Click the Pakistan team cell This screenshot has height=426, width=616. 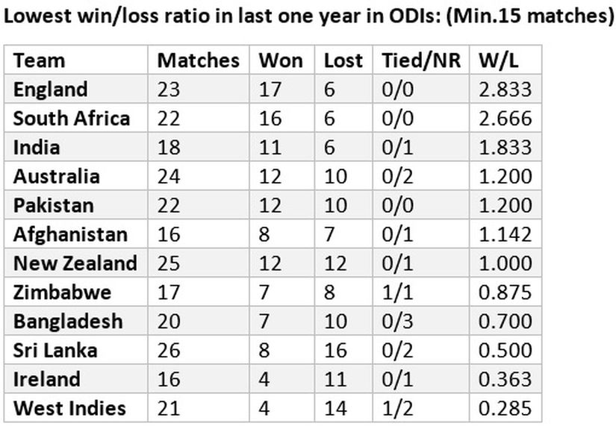click(54, 205)
